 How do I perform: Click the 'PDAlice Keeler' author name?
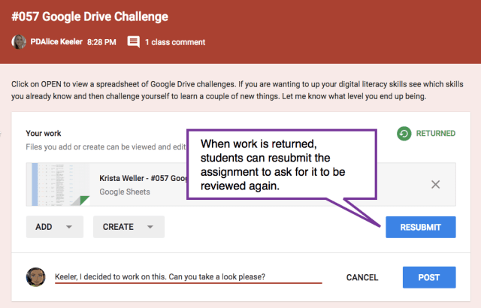click(x=56, y=41)
